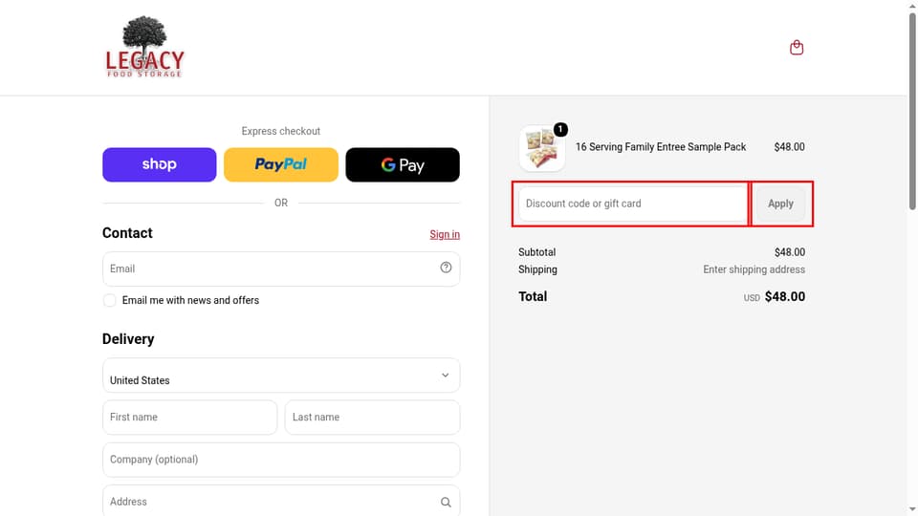The width and height of the screenshot is (918, 516).
Task: Focus the Discount code or gift card field
Action: tap(633, 204)
